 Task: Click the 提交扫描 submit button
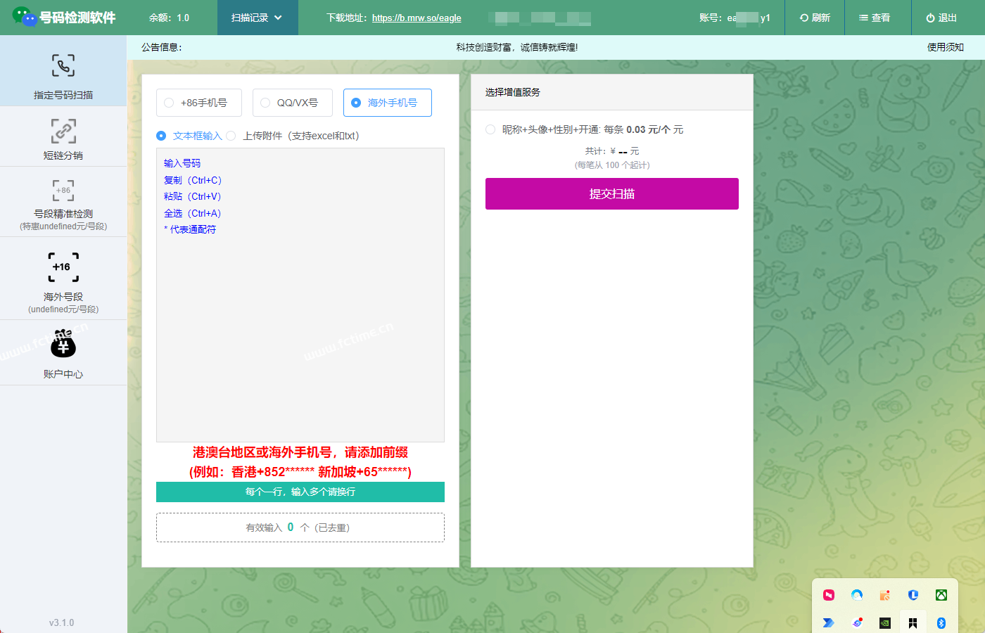pyautogui.click(x=611, y=193)
